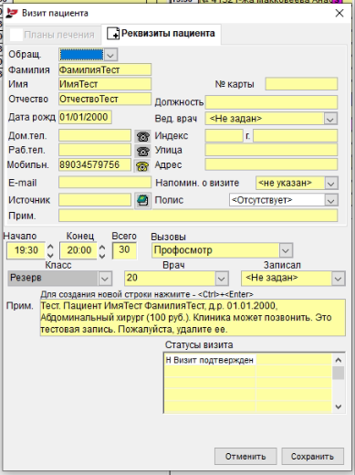Click the patient Прим. single-line field
The height and width of the screenshot is (475, 355).
pos(198,216)
